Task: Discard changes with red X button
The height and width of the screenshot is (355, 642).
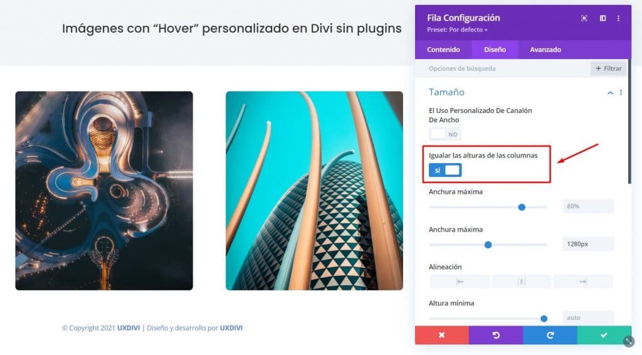Action: coord(442,335)
